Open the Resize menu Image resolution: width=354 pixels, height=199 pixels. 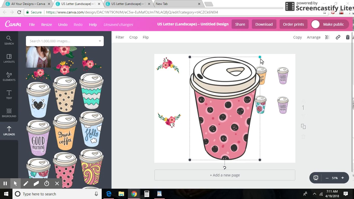coord(46,24)
